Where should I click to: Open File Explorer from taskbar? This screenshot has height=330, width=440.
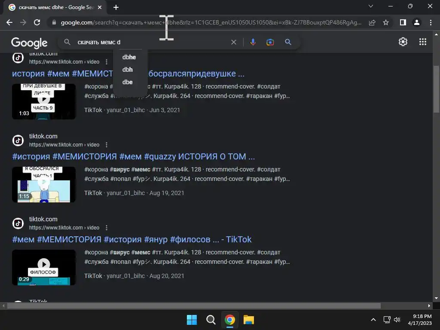(249, 320)
